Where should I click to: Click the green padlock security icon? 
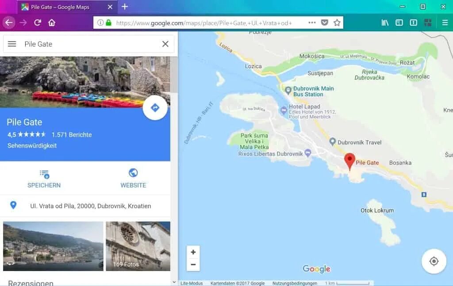tap(109, 23)
